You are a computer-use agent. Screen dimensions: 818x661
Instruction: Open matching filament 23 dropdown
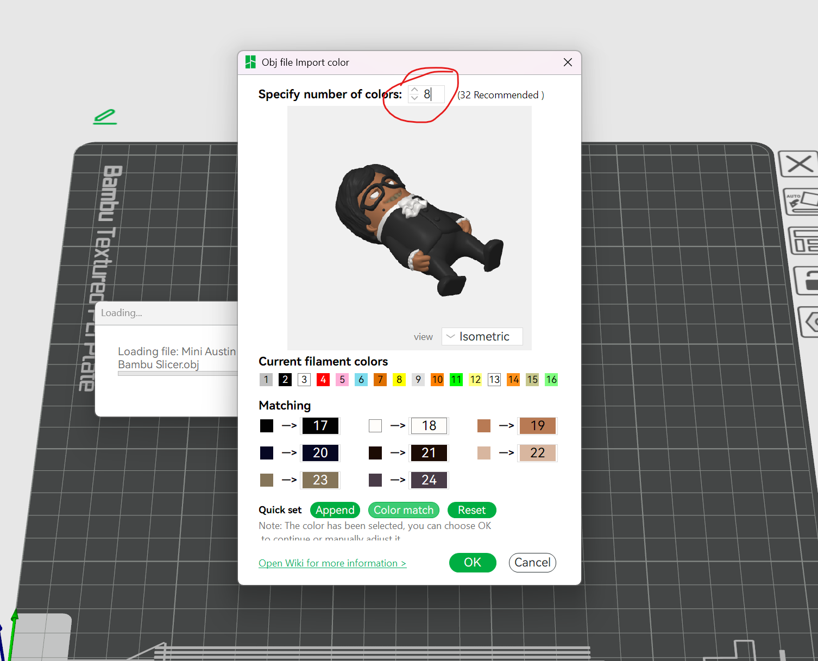click(320, 480)
